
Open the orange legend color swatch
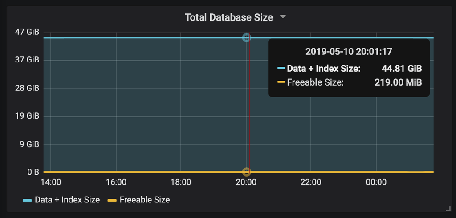[112, 200]
